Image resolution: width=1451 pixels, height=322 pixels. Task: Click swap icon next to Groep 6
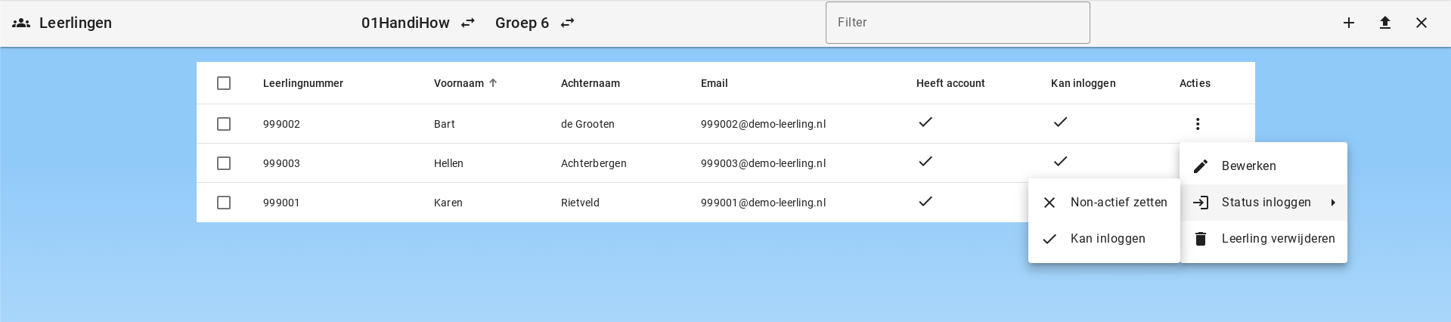[567, 23]
